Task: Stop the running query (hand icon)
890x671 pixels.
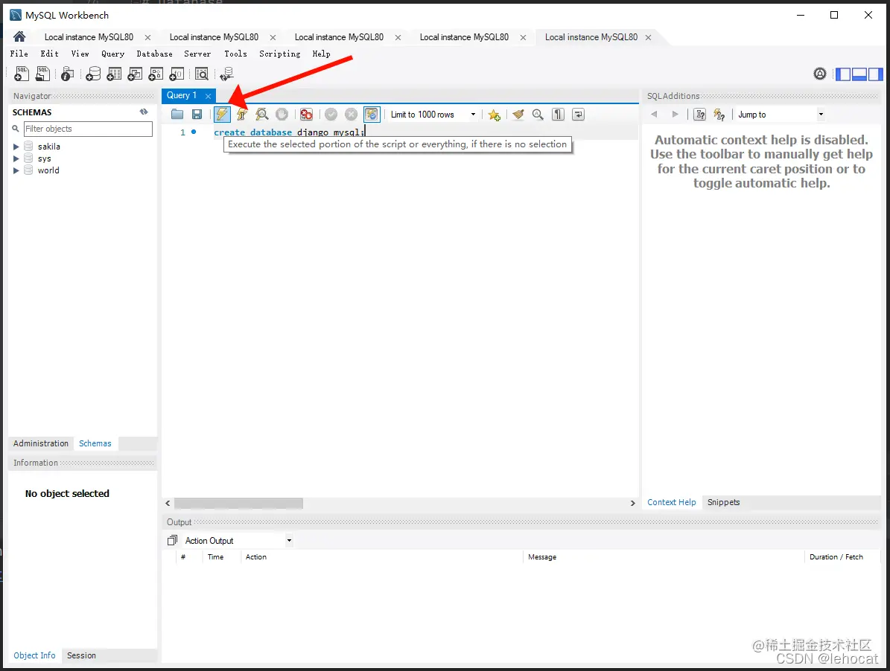Action: pyautogui.click(x=282, y=115)
